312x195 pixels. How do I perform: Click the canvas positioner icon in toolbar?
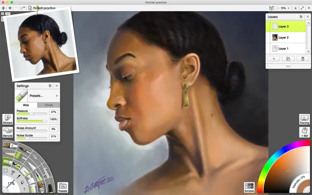pos(3,8)
